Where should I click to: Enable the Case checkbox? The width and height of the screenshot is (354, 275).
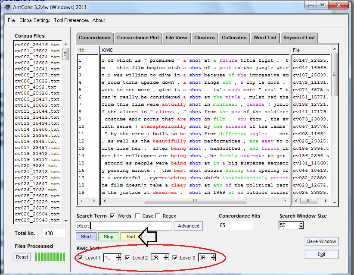click(x=137, y=216)
